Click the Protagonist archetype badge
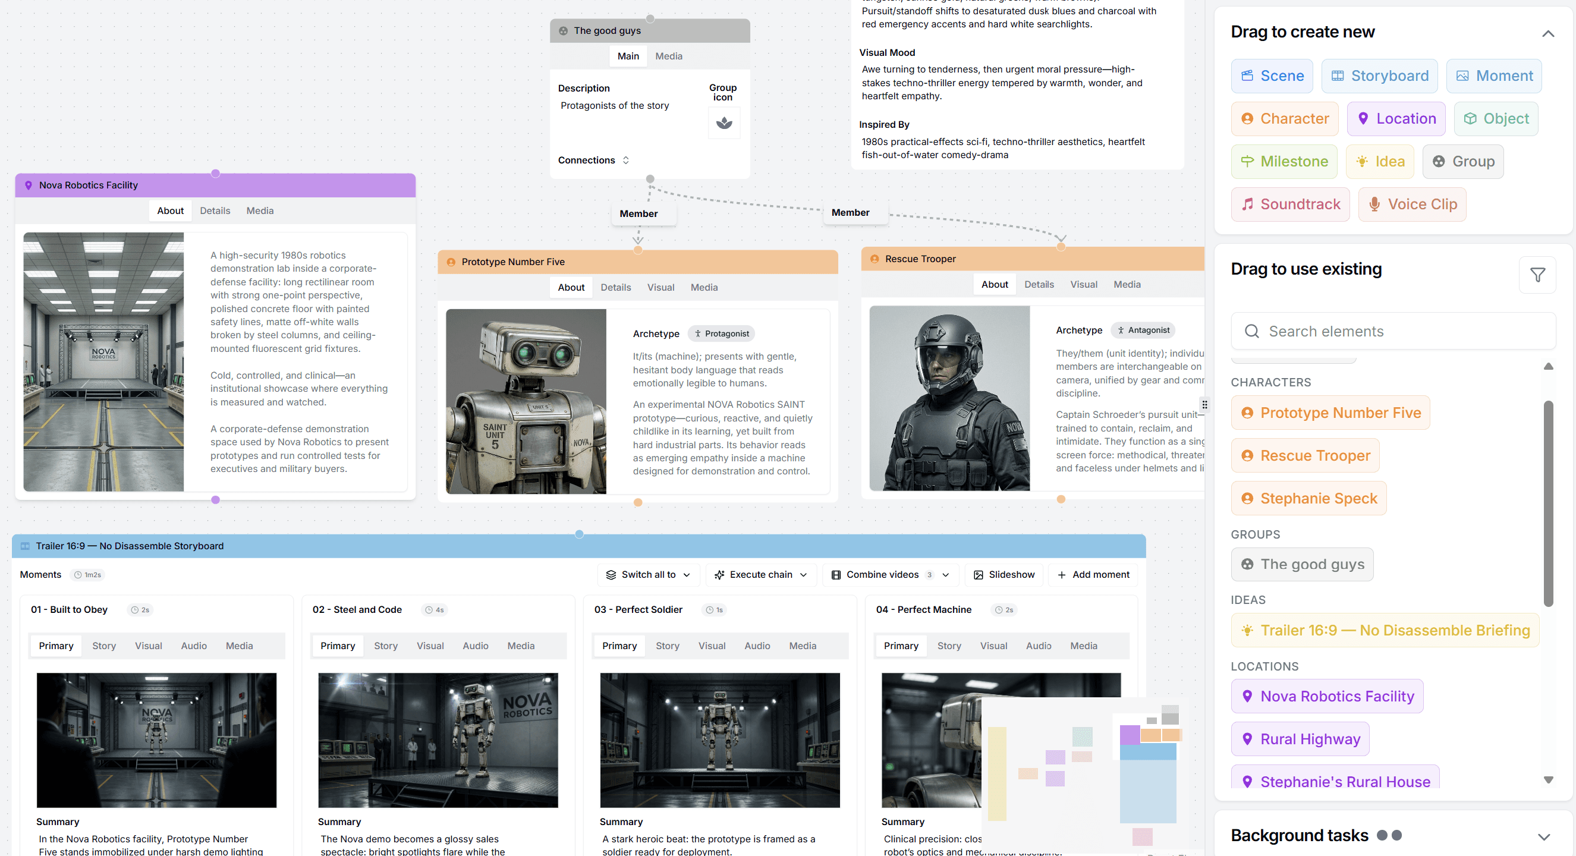This screenshot has height=856, width=1576. [721, 333]
